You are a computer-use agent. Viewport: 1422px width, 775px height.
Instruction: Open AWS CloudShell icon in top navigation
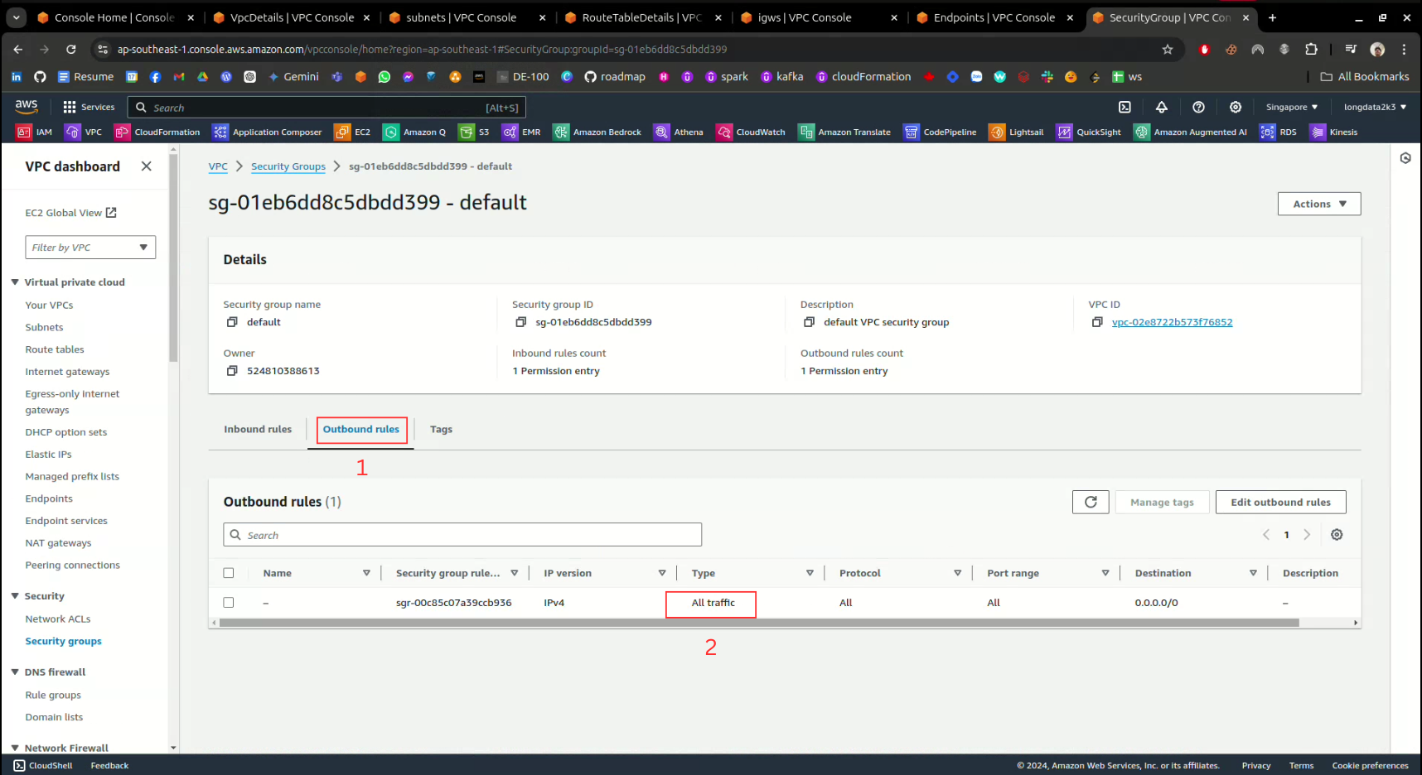pyautogui.click(x=1125, y=107)
